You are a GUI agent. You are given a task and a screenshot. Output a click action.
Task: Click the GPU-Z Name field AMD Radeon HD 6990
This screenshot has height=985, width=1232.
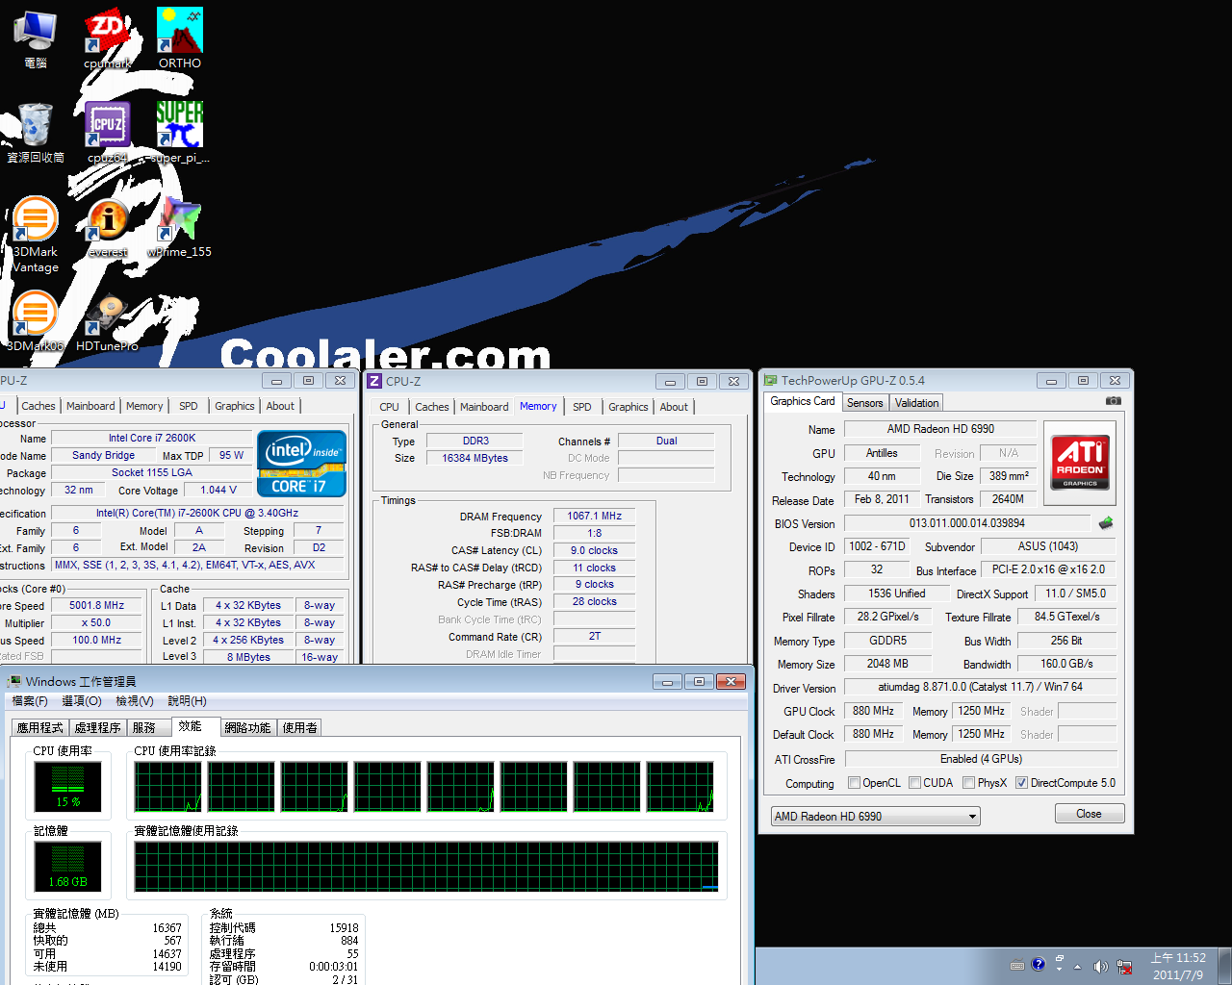tap(940, 429)
